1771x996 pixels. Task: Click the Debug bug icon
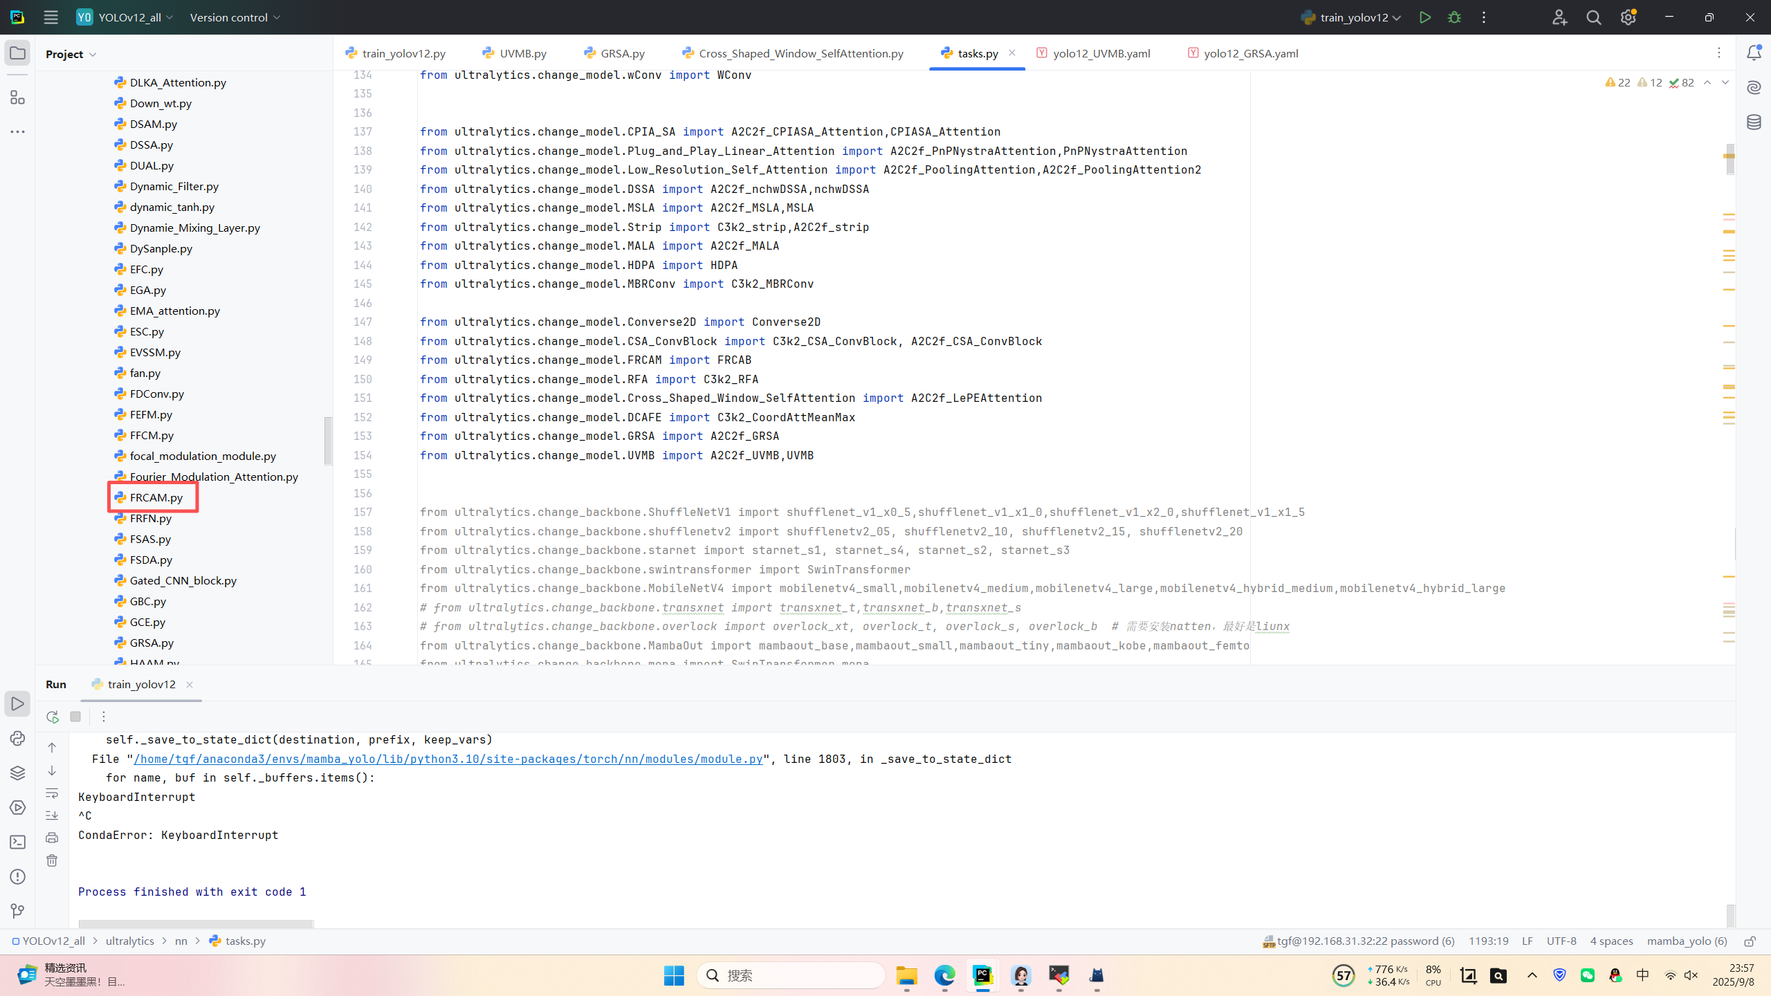[1454, 17]
